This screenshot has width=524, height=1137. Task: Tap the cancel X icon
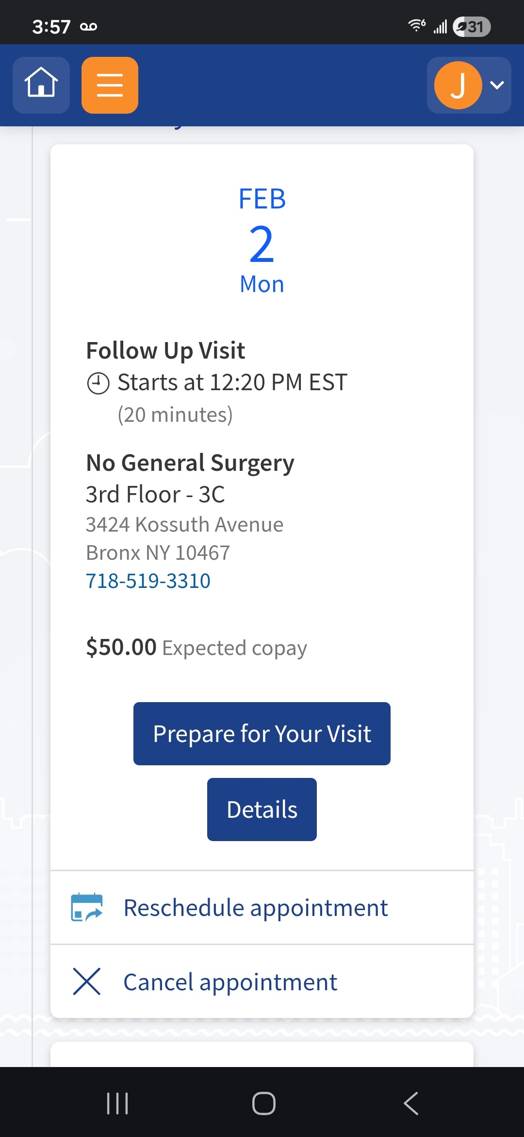point(87,982)
